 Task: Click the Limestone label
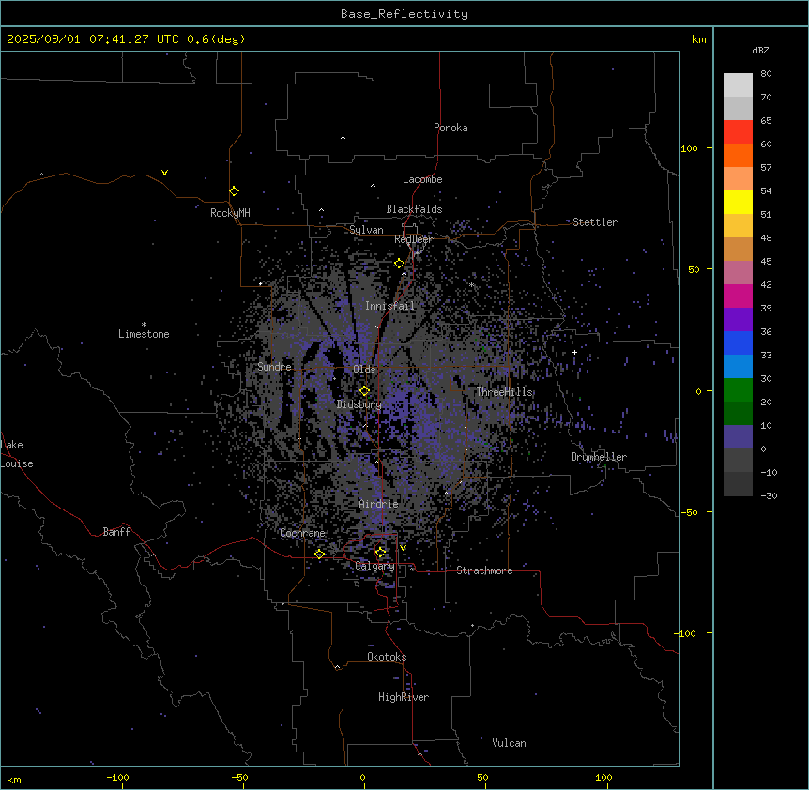click(144, 334)
